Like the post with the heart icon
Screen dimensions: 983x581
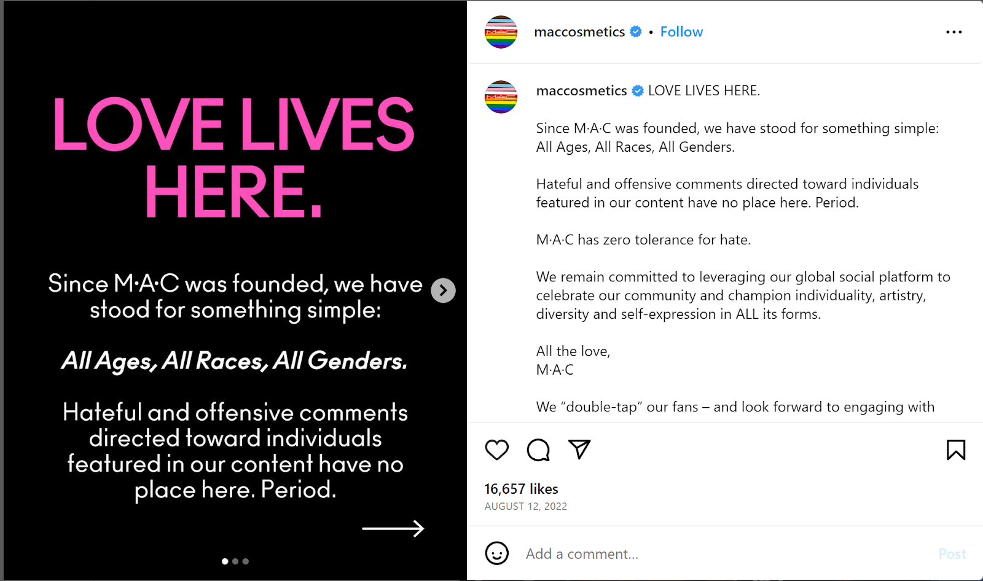(x=496, y=450)
